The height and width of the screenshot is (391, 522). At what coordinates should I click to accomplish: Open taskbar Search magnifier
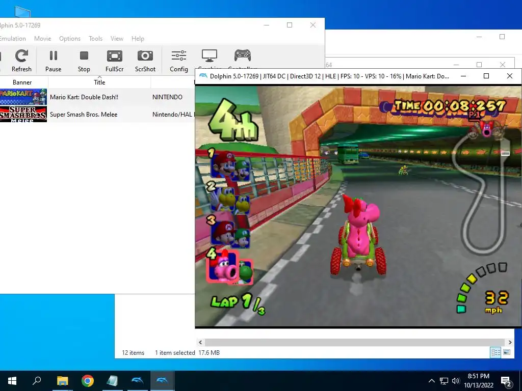tap(37, 381)
